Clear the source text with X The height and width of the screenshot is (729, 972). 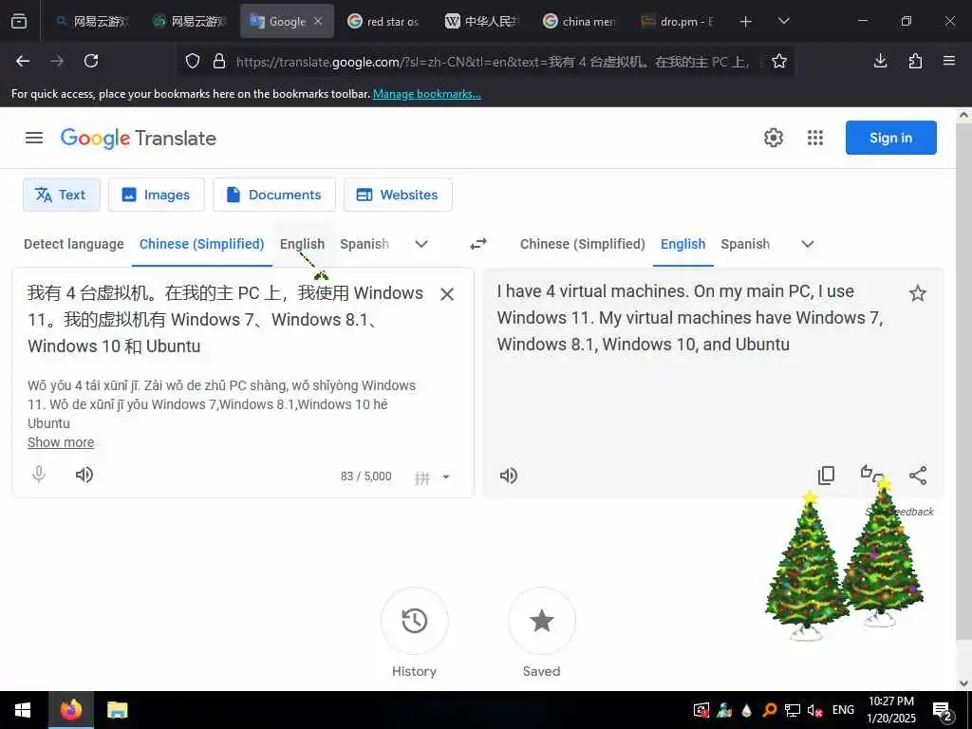(447, 294)
